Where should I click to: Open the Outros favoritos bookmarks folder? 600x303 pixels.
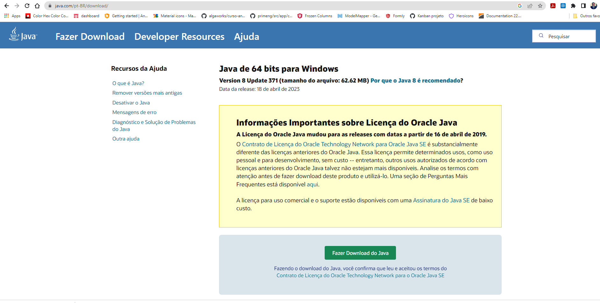point(586,16)
